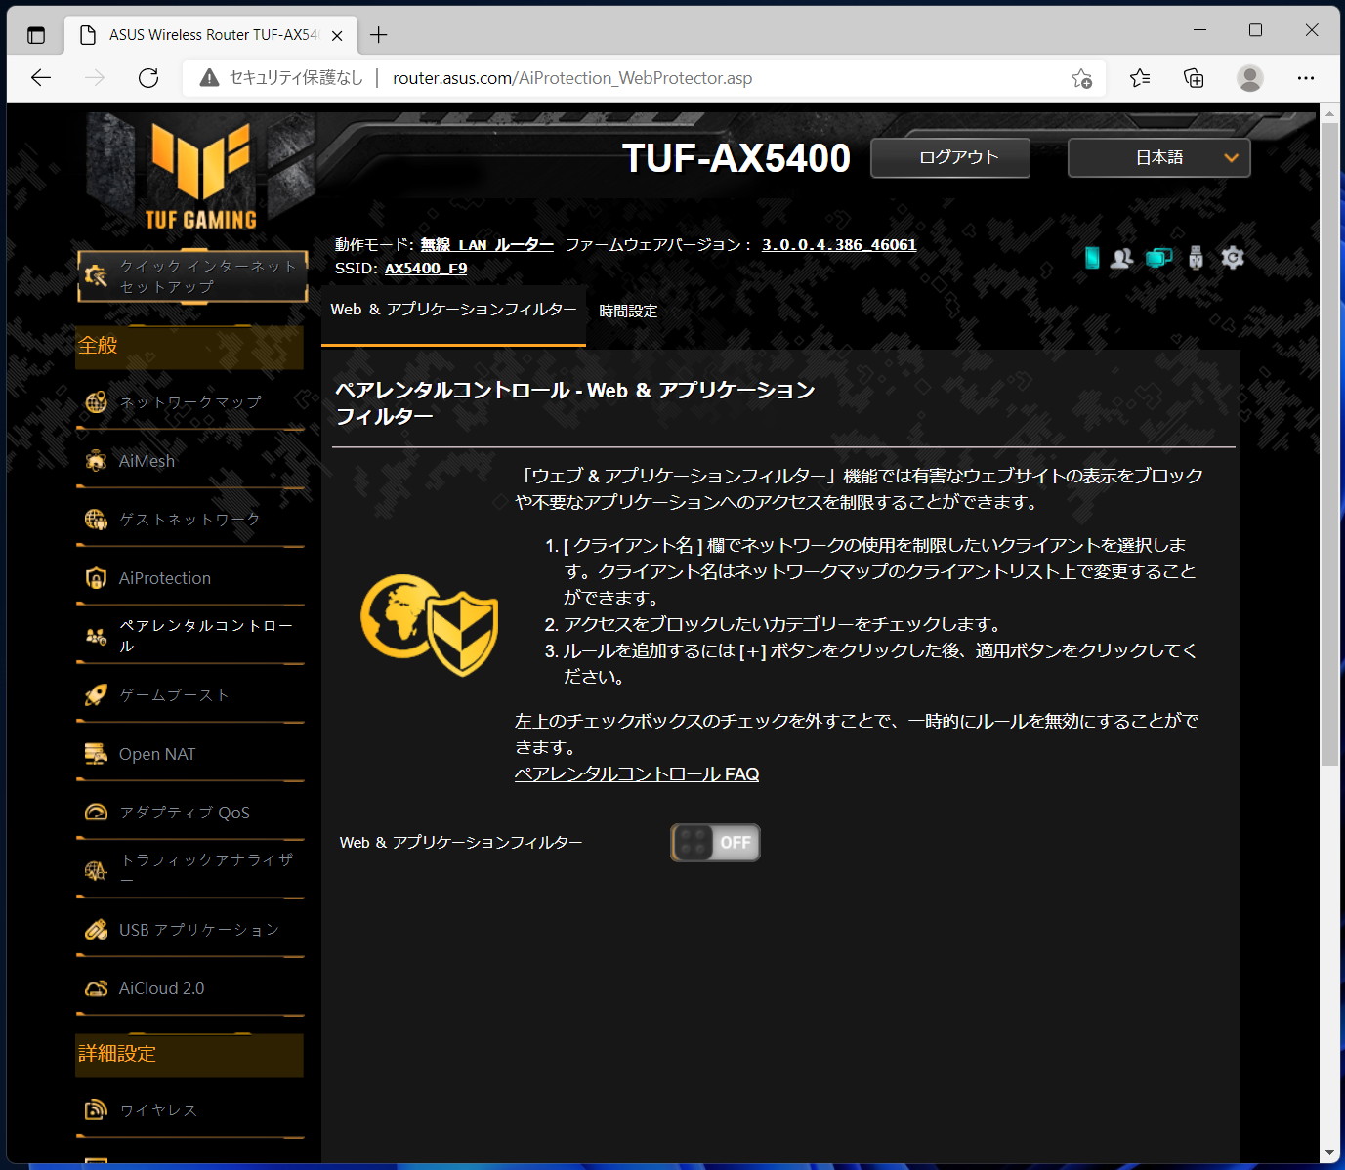Click the AiCloud 2.0 cloud icon
This screenshot has height=1170, width=1345.
pyautogui.click(x=96, y=988)
